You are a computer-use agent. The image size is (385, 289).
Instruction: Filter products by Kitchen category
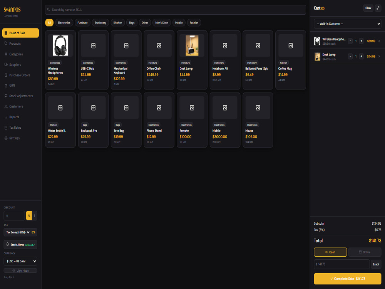coord(117,23)
